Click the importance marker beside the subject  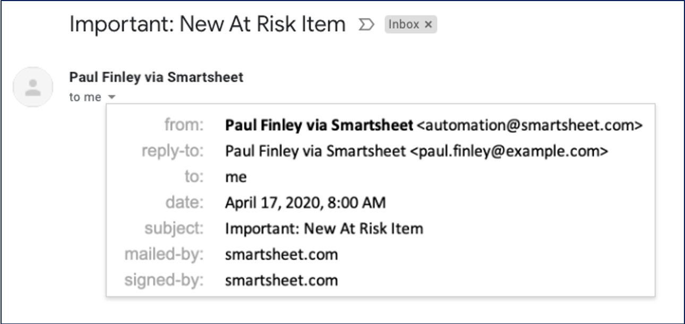[x=366, y=24]
